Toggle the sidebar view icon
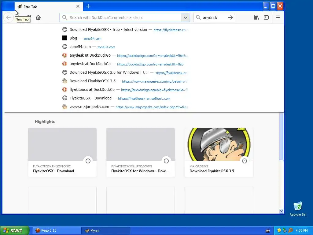The image size is (313, 235). (266, 17)
